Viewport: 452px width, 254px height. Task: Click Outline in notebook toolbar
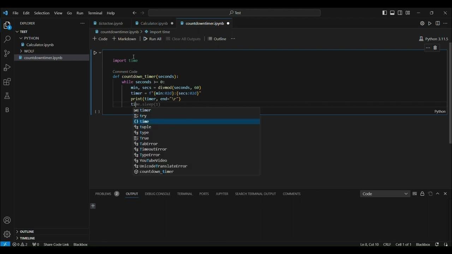click(217, 39)
